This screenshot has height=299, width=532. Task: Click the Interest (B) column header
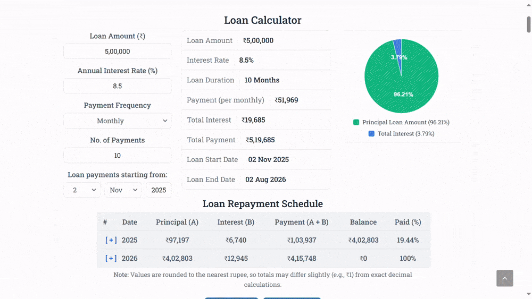click(x=236, y=222)
